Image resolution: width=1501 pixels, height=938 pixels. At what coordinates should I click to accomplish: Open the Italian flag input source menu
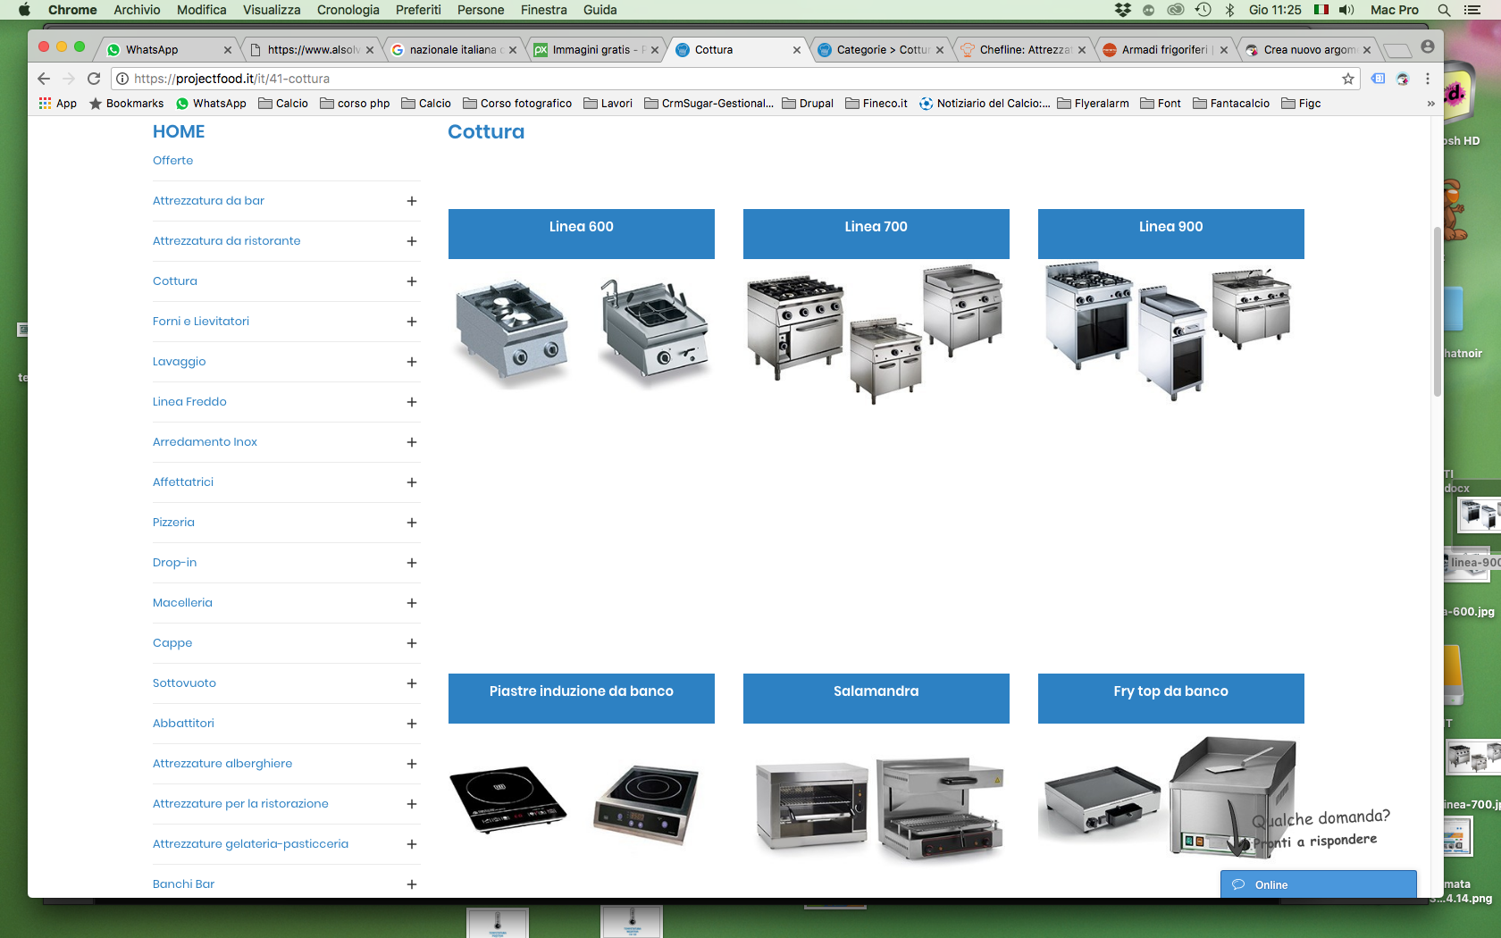coord(1321,10)
